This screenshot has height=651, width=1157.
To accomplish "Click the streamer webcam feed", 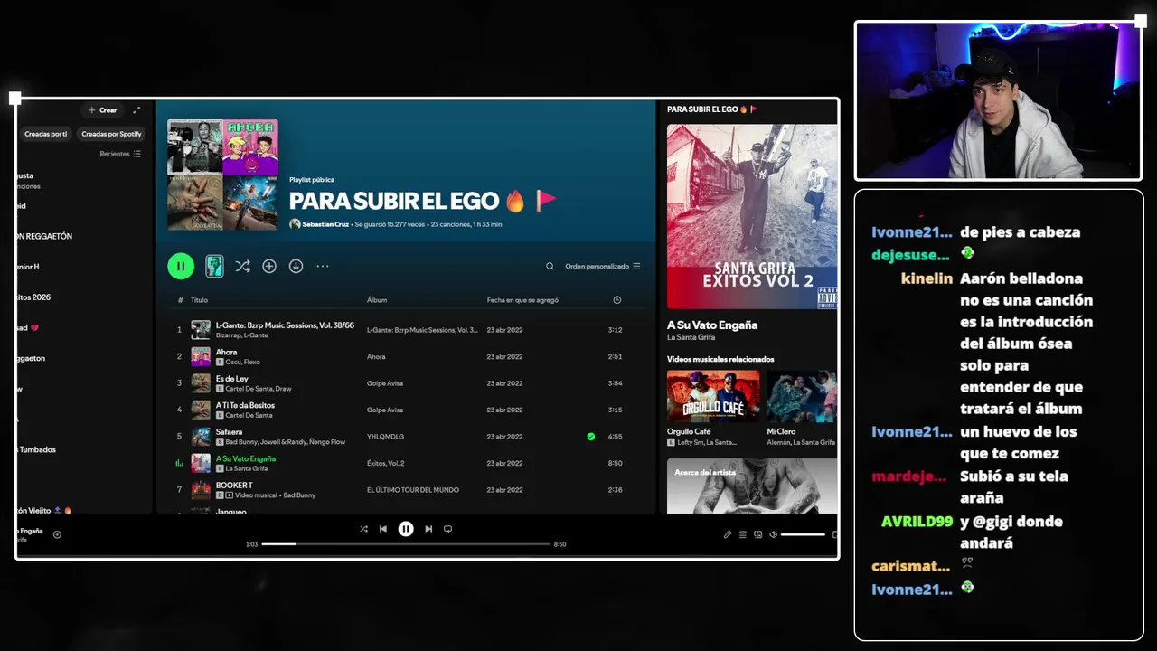I will click(998, 101).
